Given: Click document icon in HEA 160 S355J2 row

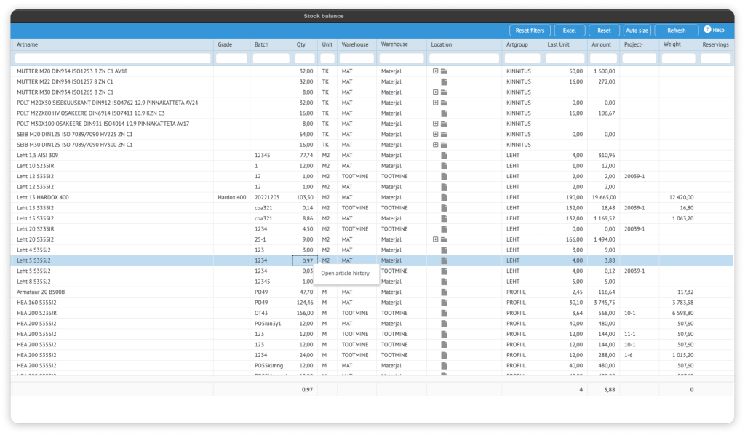Looking at the screenshot, I should [x=444, y=303].
